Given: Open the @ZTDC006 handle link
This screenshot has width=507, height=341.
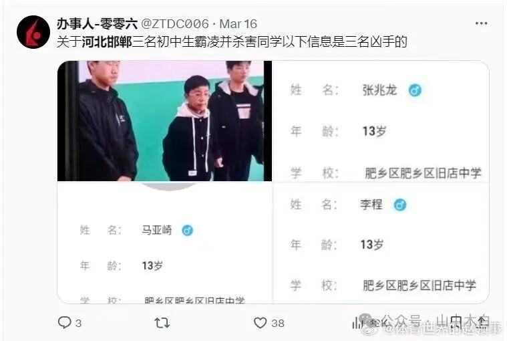Looking at the screenshot, I should click(x=175, y=23).
